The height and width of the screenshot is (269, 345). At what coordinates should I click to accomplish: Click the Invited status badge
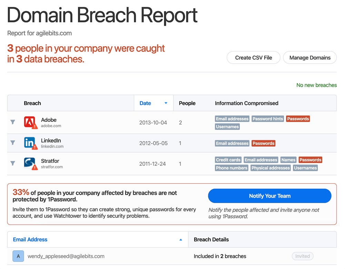click(303, 256)
